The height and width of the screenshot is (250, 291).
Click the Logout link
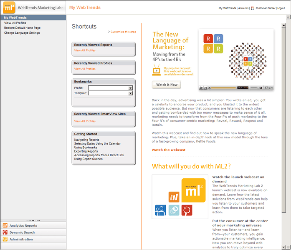pyautogui.click(x=281, y=8)
